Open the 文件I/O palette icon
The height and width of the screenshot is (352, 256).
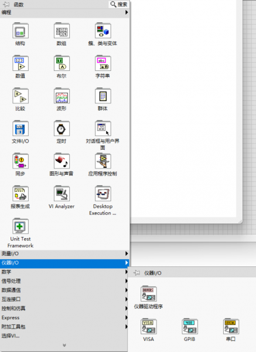coord(21,128)
